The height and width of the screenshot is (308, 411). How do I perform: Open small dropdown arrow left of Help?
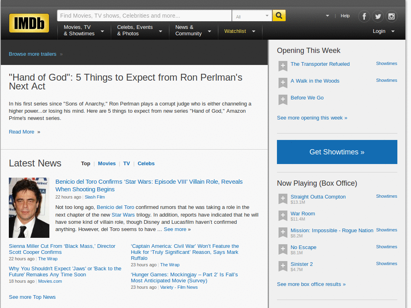(328, 16)
